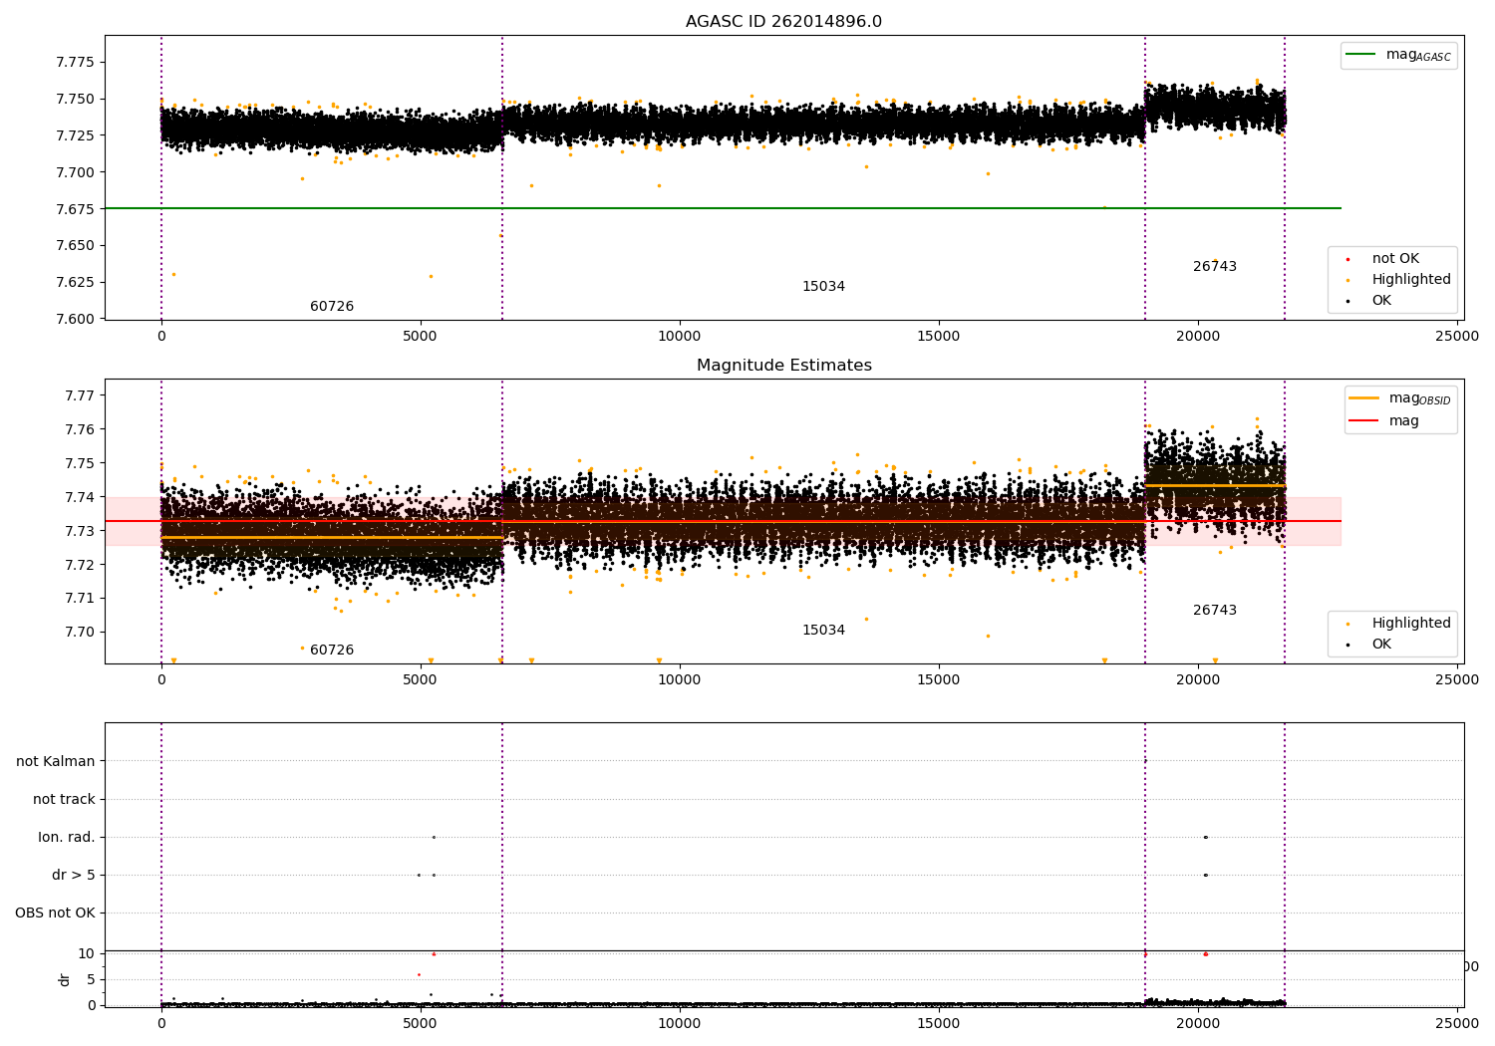Click the 7.775 y-axis tick label
Viewport: 1495px width, 1046px height.
tap(76, 63)
